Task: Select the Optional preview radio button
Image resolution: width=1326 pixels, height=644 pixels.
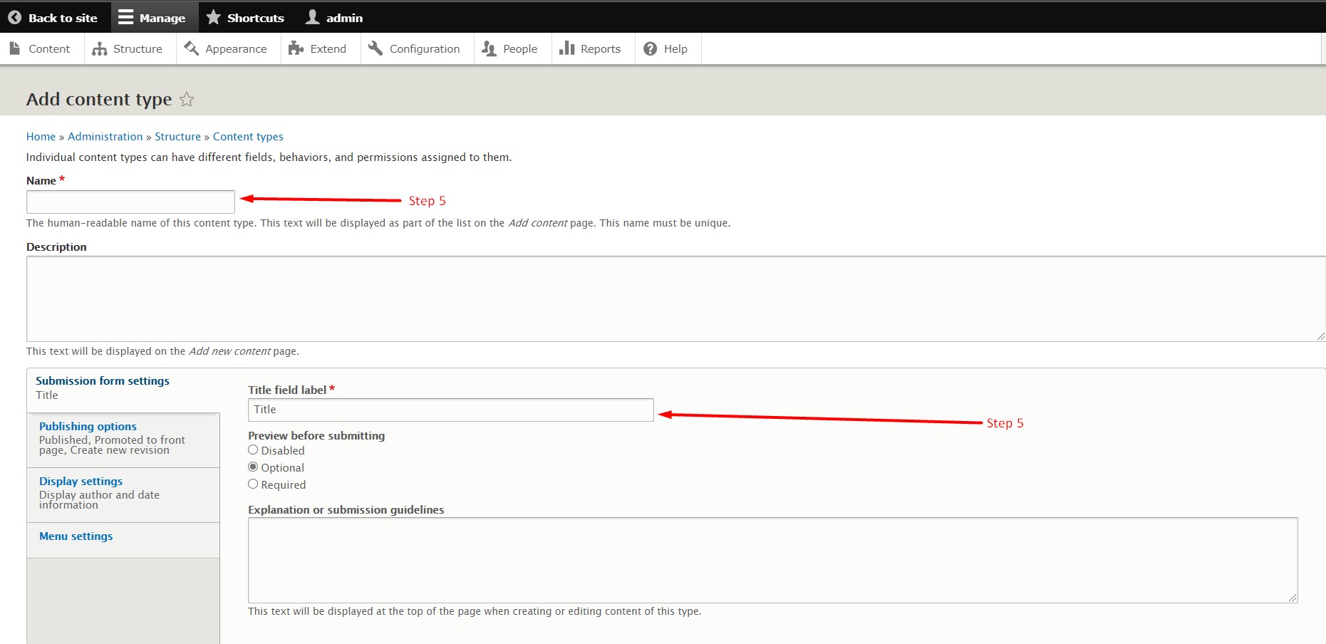Action: click(253, 467)
